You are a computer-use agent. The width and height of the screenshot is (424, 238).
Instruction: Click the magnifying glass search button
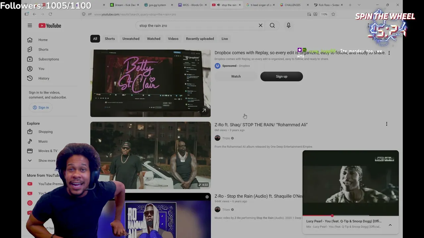tap(272, 25)
